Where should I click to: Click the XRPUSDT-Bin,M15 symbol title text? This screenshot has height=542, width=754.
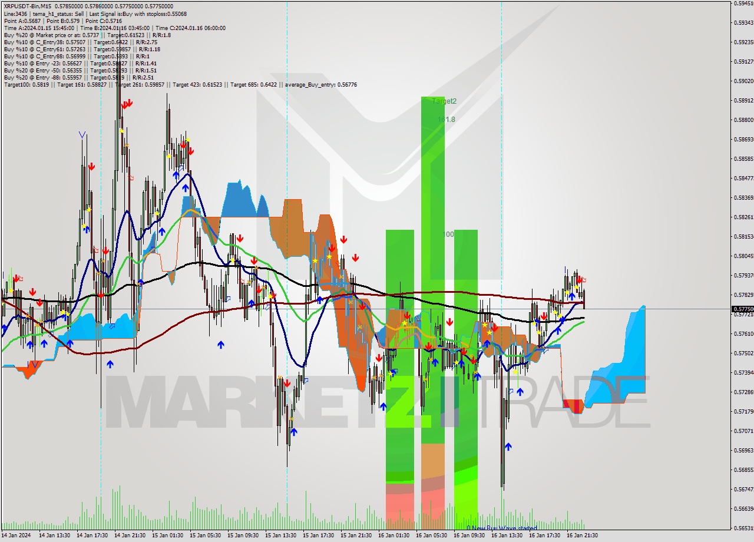27,6
